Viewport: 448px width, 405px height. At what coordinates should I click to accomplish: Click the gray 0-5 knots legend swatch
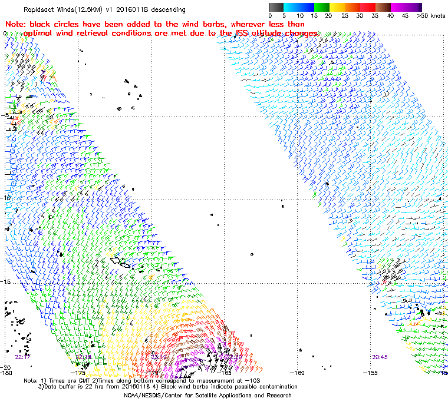[276, 7]
